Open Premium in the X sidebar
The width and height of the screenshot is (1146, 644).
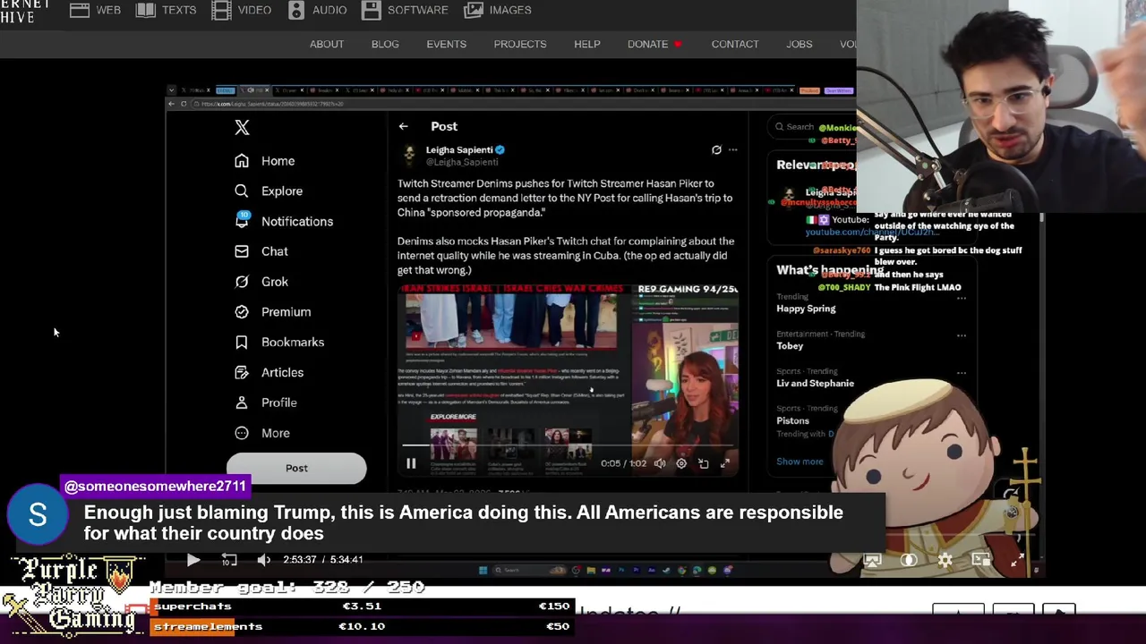click(x=273, y=312)
